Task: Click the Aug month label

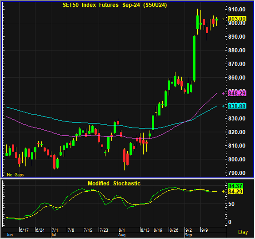Action: click(x=122, y=235)
